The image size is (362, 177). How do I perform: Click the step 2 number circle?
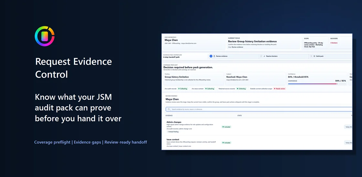pyautogui.click(x=261, y=56)
